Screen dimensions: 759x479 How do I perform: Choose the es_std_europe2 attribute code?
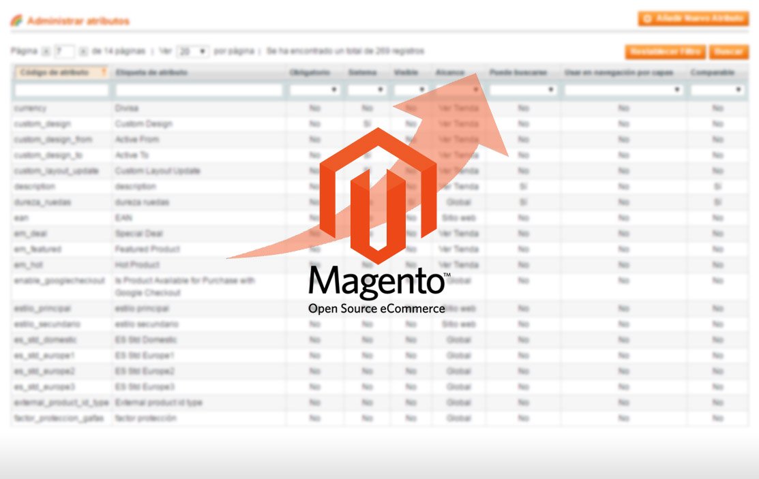coord(44,371)
